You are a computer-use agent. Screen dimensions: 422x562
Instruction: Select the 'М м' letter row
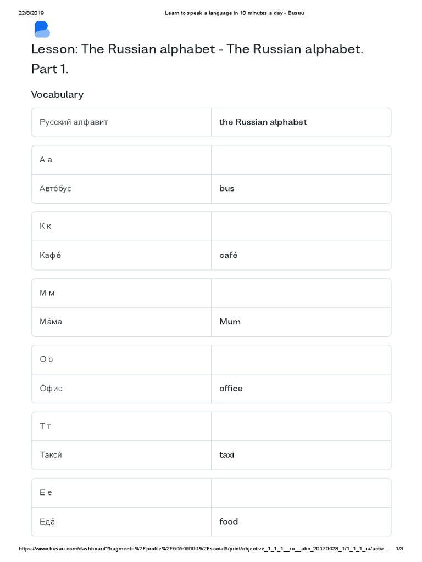point(47,293)
